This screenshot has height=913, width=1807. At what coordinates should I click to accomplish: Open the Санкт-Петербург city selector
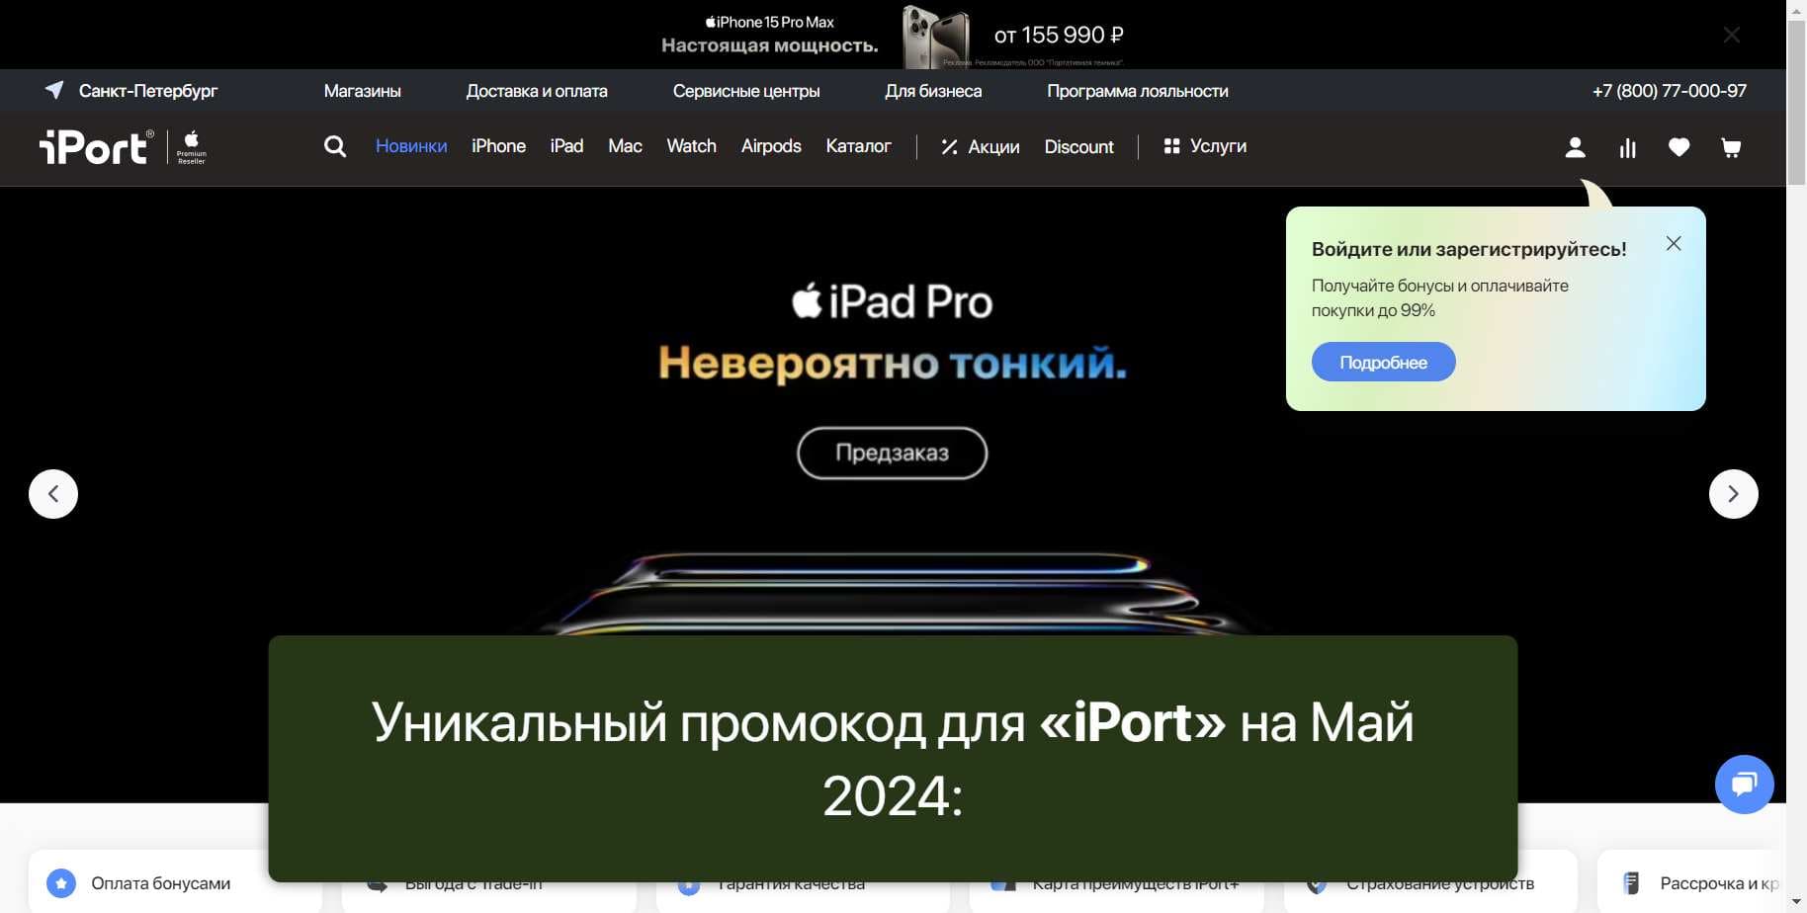pyautogui.click(x=148, y=90)
